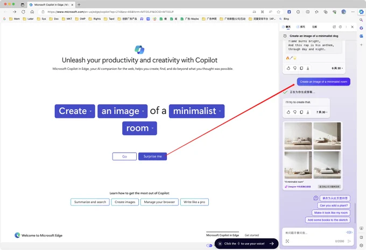Close the Copilot pane
The image size is (366, 250).
tap(352, 27)
